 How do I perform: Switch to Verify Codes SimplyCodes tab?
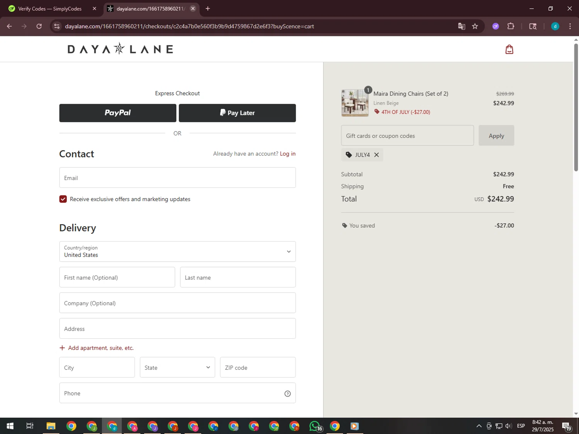[x=50, y=8]
